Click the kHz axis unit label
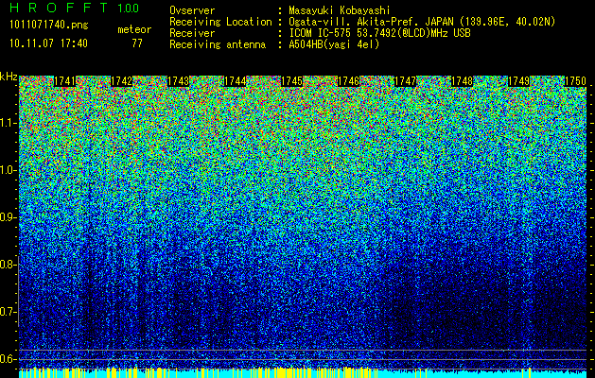 pyautogui.click(x=9, y=77)
